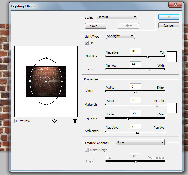Click the left handle of light ellipse

coord(30,81)
